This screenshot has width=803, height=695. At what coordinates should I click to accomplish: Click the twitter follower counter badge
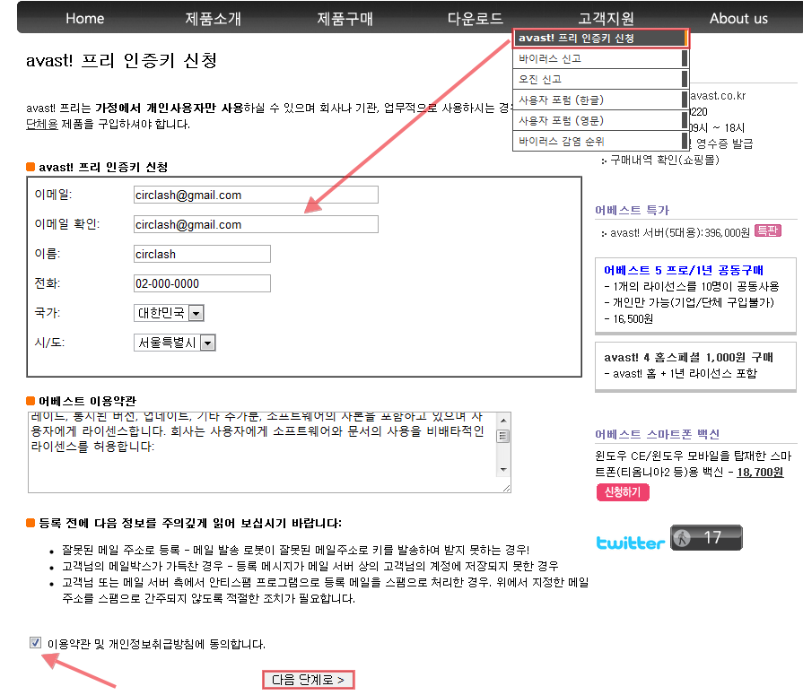pos(706,537)
